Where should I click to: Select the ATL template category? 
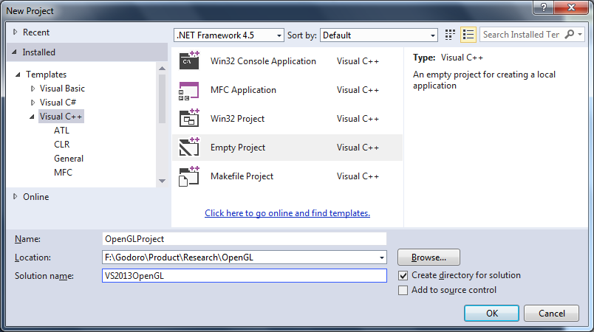(x=61, y=131)
